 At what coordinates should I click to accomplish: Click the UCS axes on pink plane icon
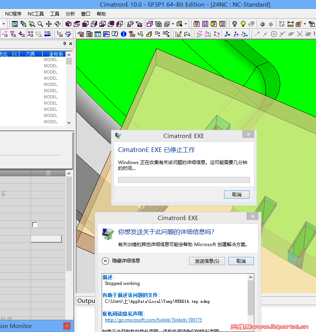click(x=236, y=34)
